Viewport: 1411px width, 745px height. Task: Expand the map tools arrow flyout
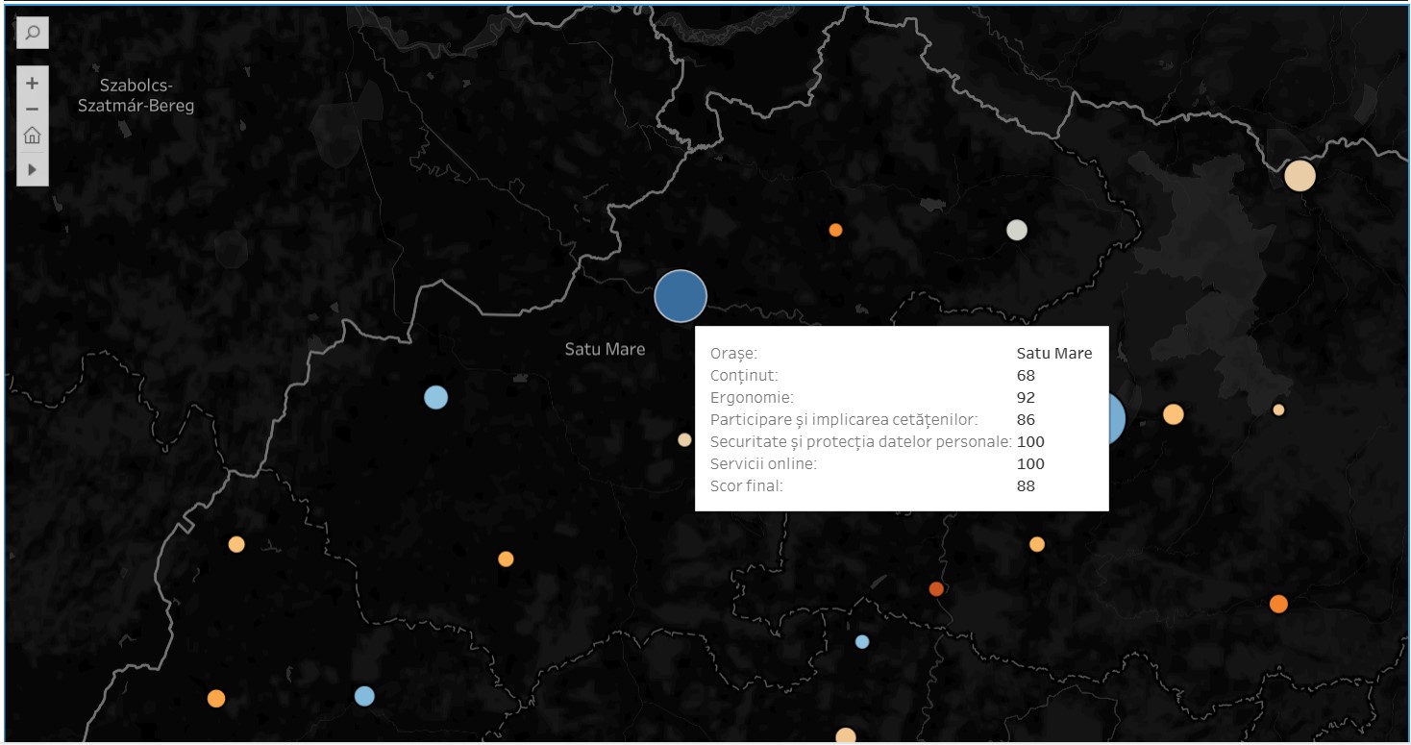tap(33, 169)
